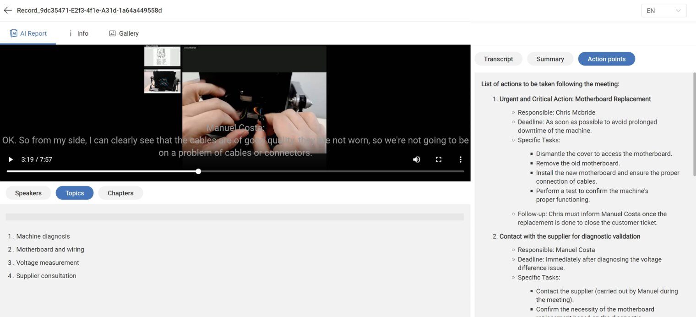Go back using the left arrow icon
Screen dimensions: 696x317
click(x=7, y=10)
